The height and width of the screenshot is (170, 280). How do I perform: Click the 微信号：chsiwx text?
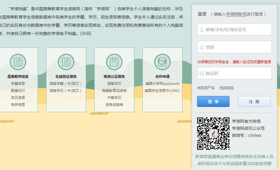pos(246,135)
